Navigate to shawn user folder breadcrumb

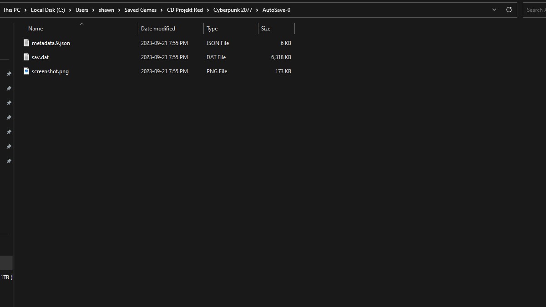click(106, 10)
